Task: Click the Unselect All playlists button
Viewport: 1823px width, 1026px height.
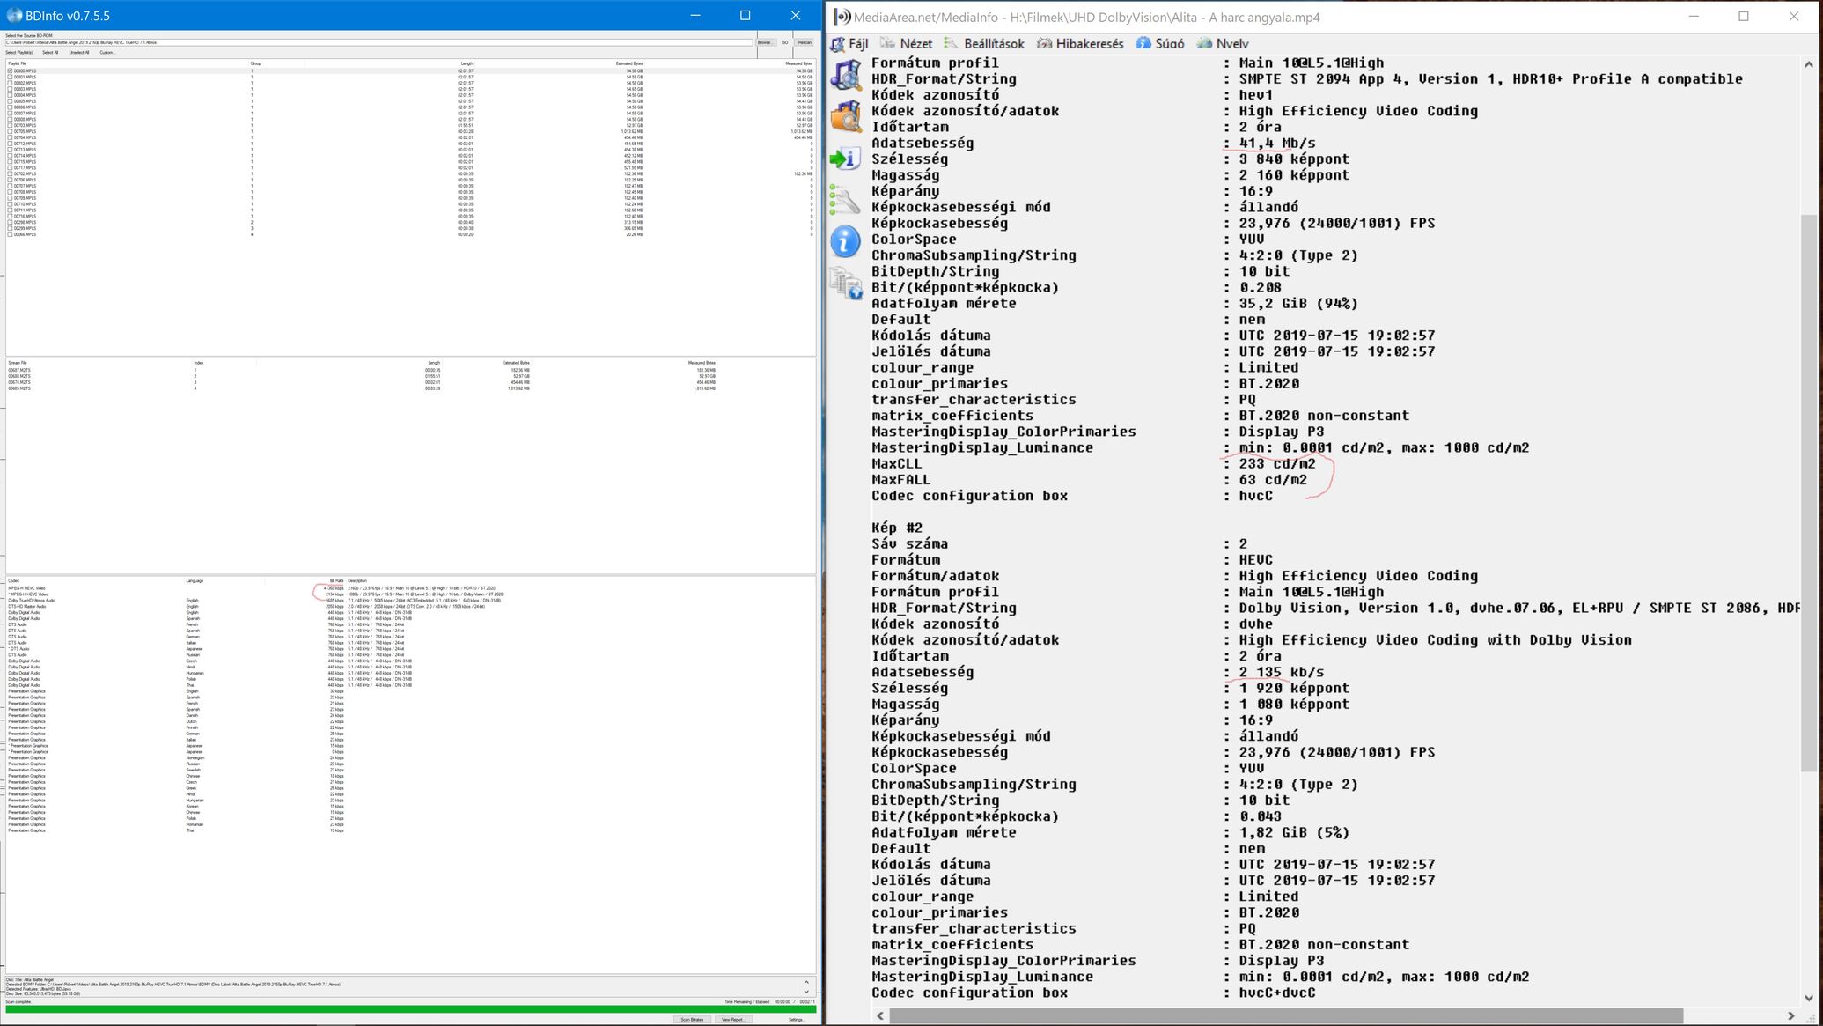Action: pos(79,52)
